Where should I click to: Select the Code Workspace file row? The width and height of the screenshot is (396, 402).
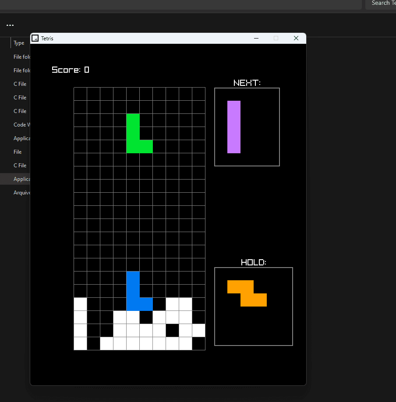(15, 125)
